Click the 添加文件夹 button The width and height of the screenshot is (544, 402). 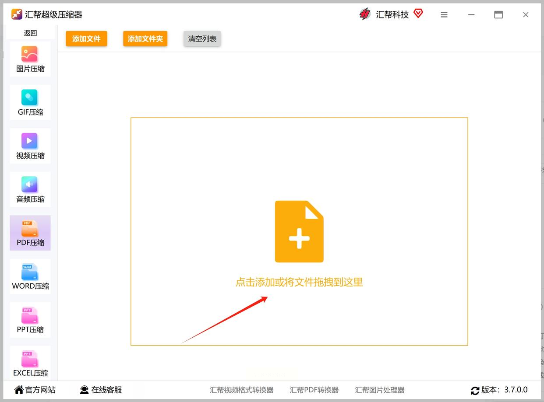coord(145,38)
